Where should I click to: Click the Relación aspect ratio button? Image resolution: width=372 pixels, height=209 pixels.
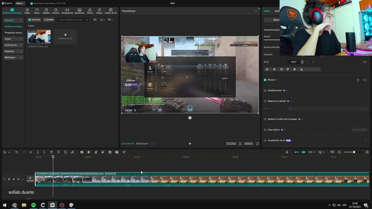[x=248, y=144]
